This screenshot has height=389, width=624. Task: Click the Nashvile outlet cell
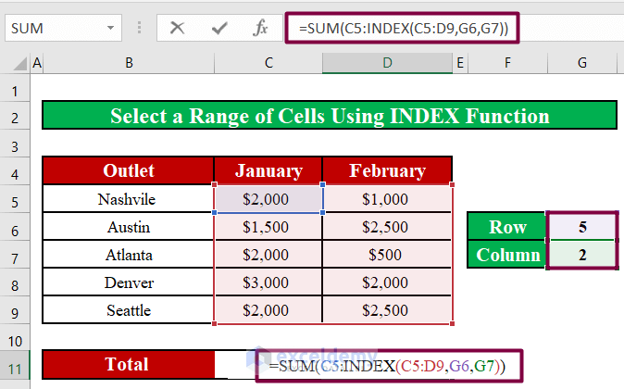point(128,199)
